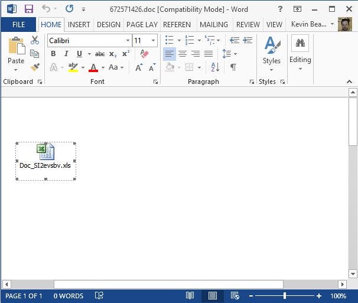Click the 0 WORDS count

[x=69, y=296]
